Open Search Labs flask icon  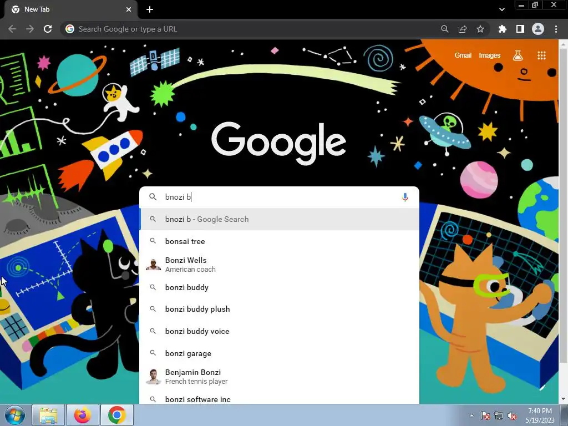pyautogui.click(x=518, y=55)
